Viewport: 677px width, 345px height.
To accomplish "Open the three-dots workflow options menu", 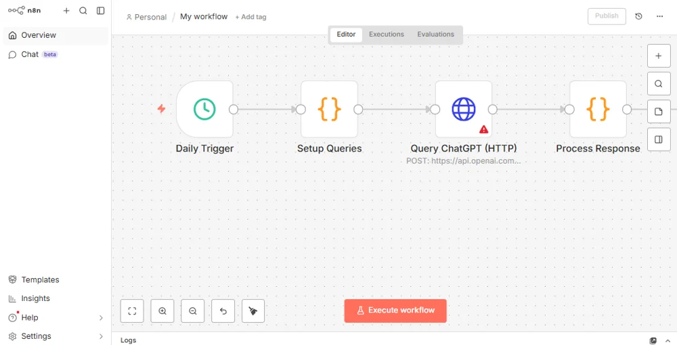I will click(x=660, y=16).
